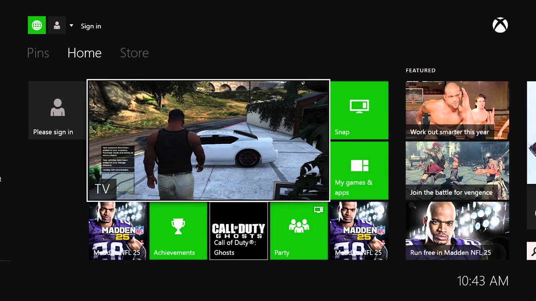Click the Sign in link
This screenshot has width=536, height=301.
[x=91, y=26]
